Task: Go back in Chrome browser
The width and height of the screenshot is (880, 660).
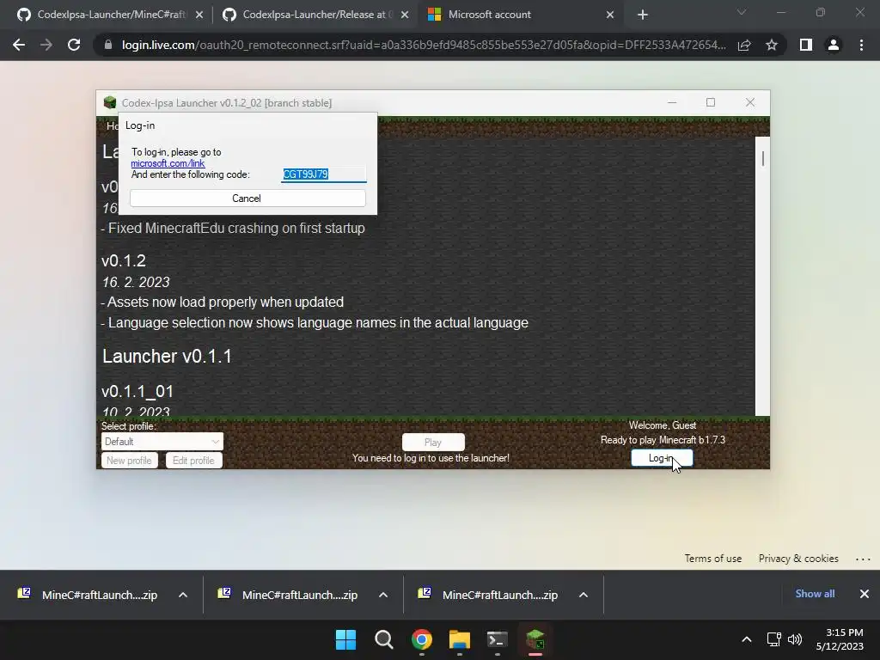Action: click(x=19, y=45)
